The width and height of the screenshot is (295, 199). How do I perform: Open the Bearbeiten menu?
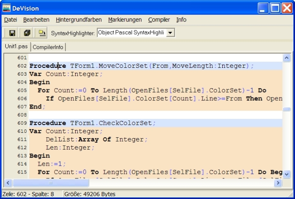(36, 19)
